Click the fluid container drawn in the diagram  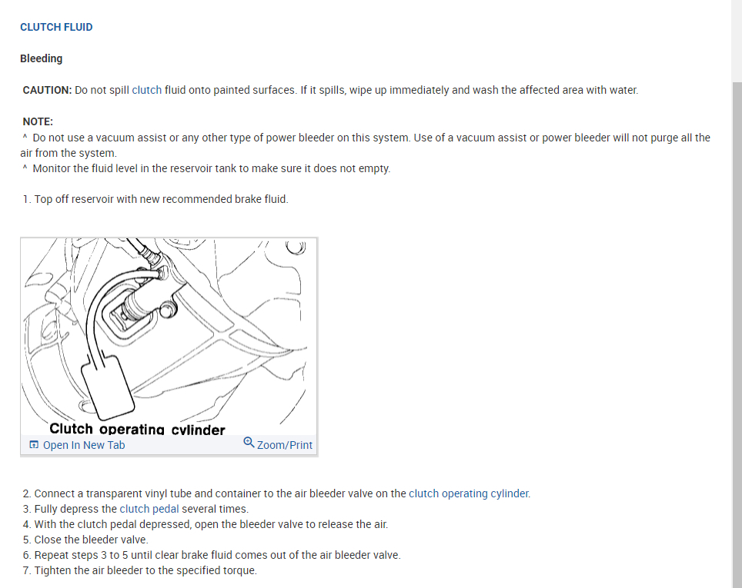coord(108,387)
